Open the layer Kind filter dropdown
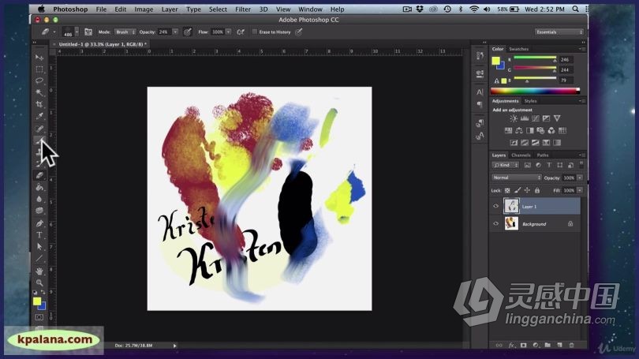 (x=506, y=165)
